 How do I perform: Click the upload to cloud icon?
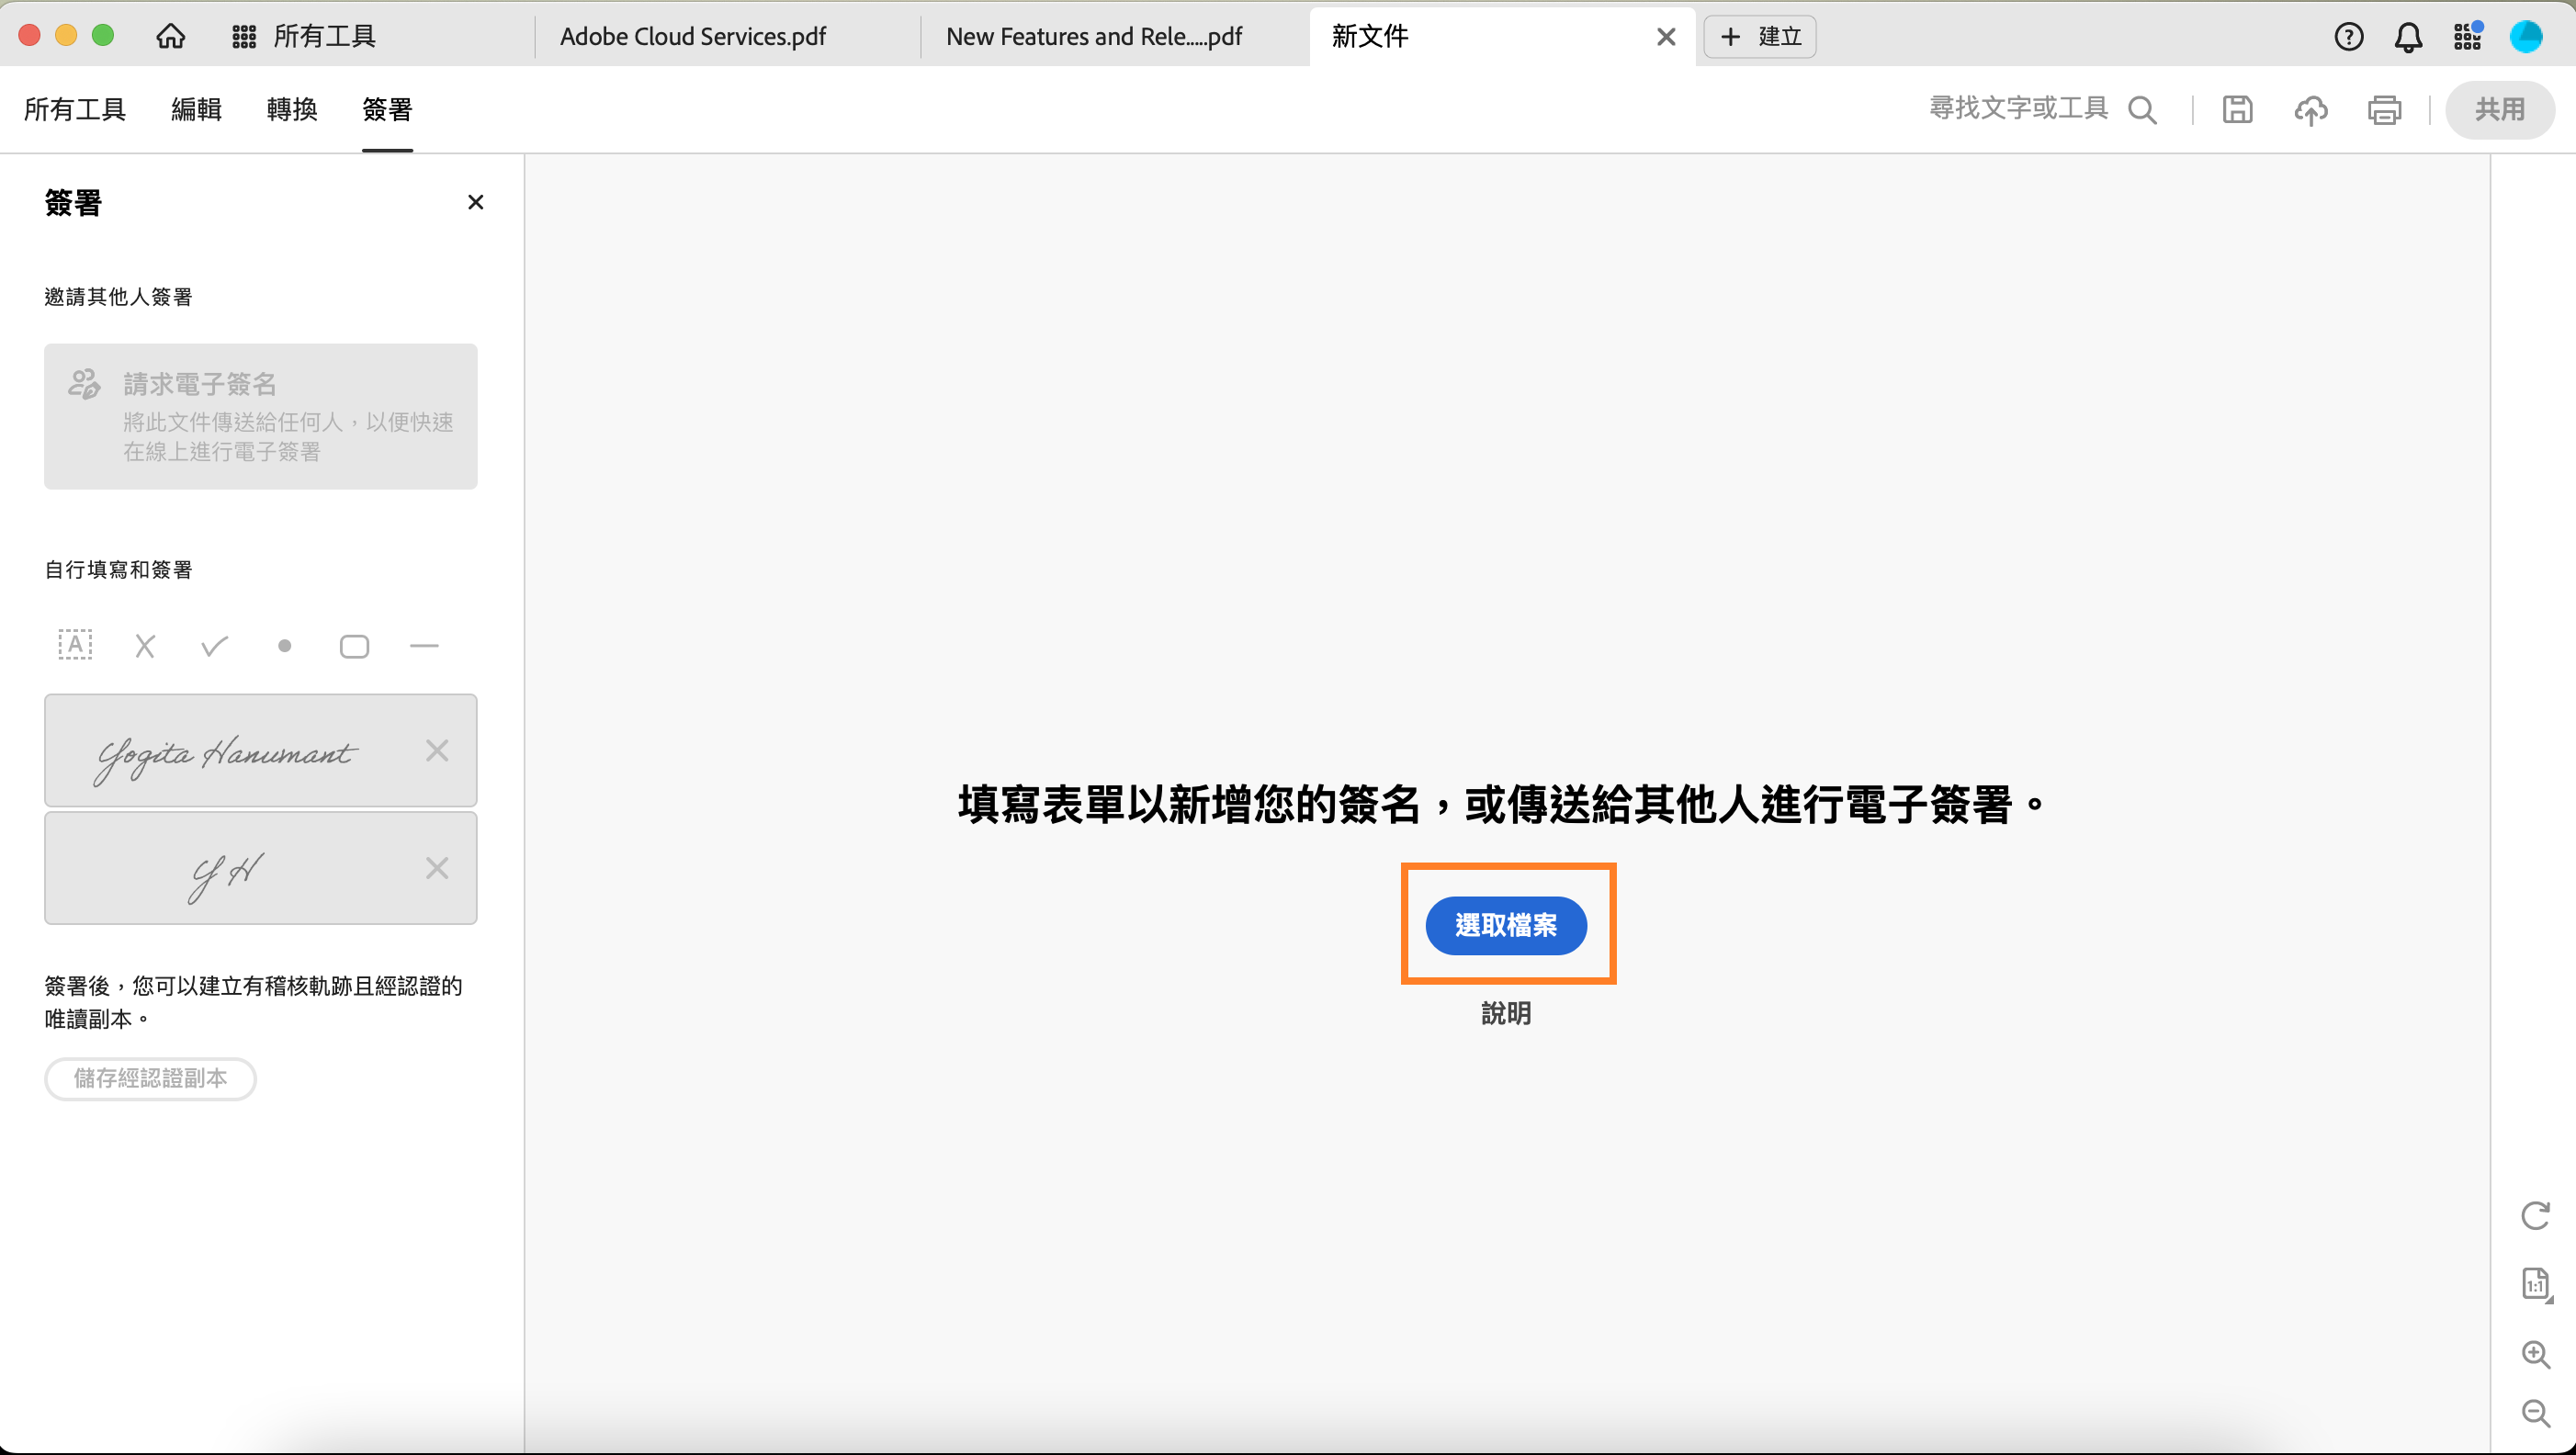pos(2310,109)
